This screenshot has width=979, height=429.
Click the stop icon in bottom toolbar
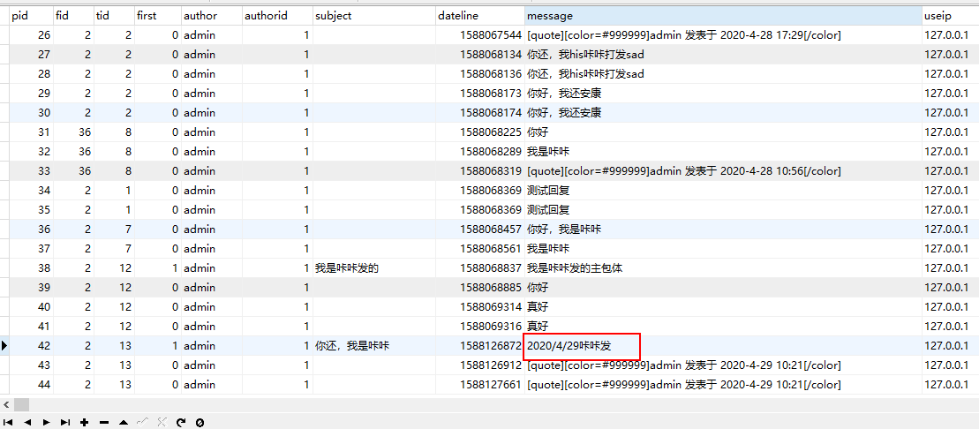pos(200,422)
